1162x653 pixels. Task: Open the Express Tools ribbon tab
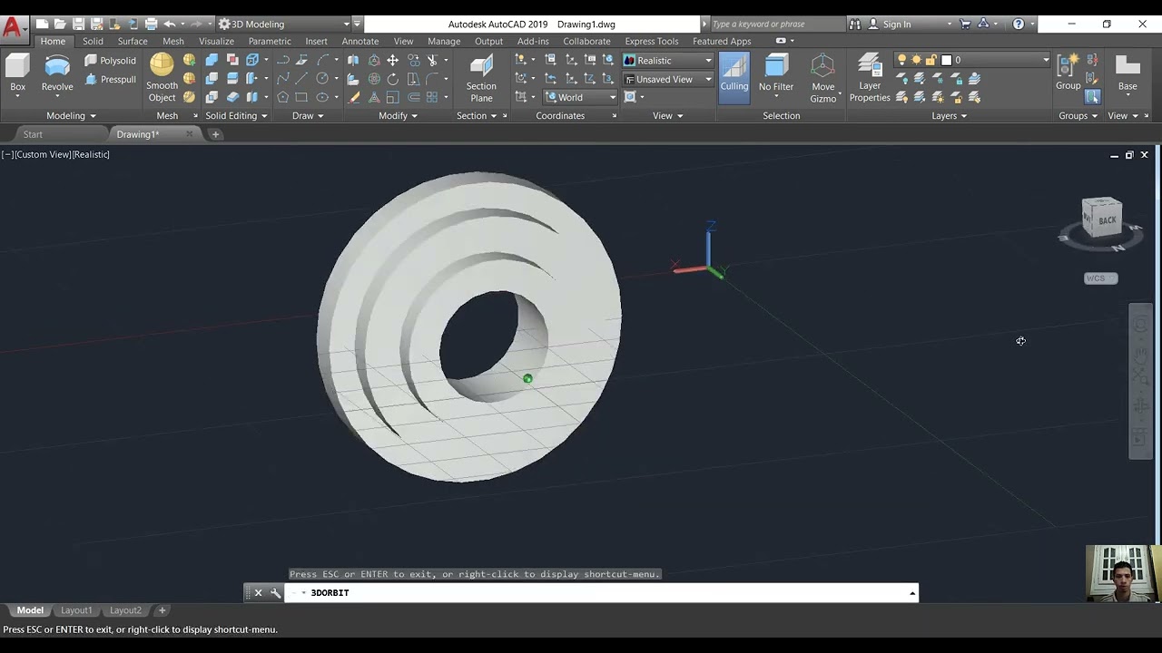651,41
